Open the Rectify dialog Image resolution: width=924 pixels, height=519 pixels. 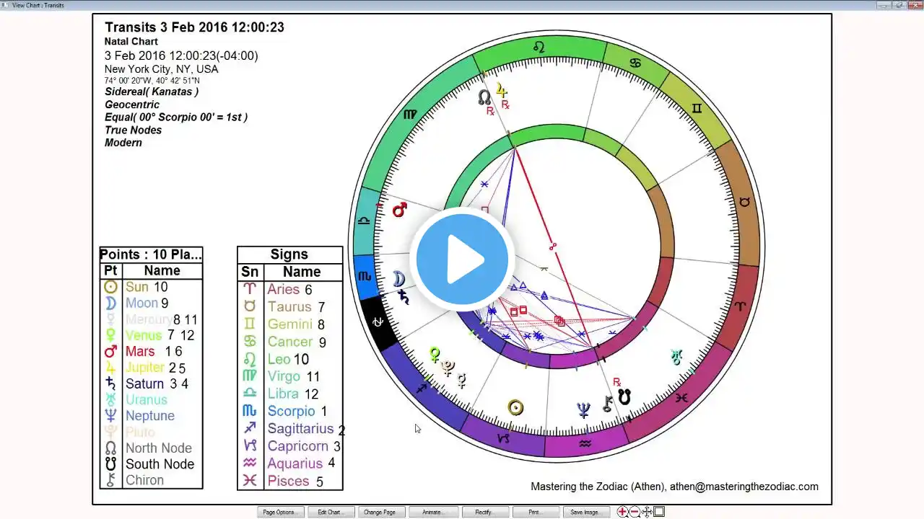tap(484, 513)
